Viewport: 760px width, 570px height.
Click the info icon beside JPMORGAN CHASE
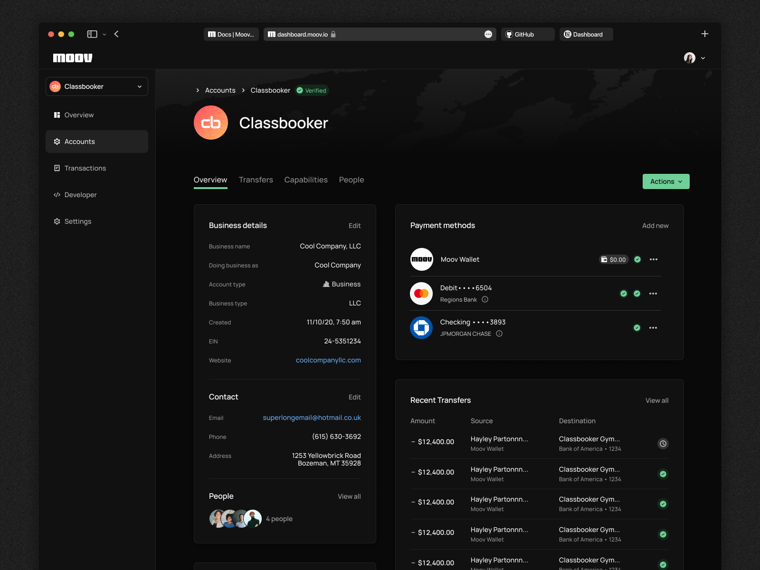click(499, 333)
